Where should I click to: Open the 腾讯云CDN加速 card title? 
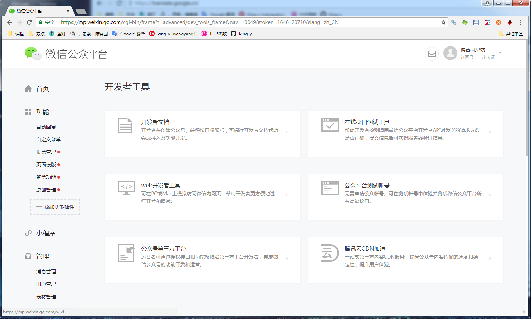click(365, 249)
